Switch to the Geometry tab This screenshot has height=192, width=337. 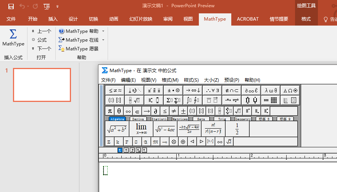(x=243, y=119)
